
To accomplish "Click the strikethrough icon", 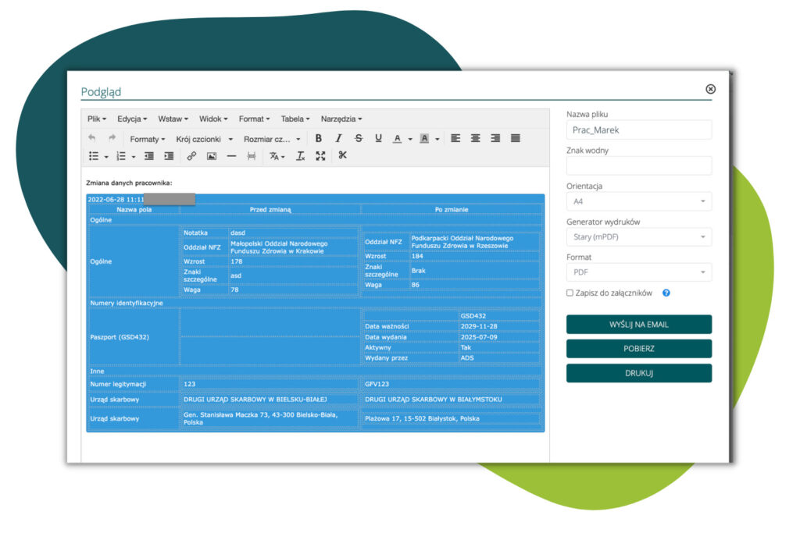I will pos(359,138).
